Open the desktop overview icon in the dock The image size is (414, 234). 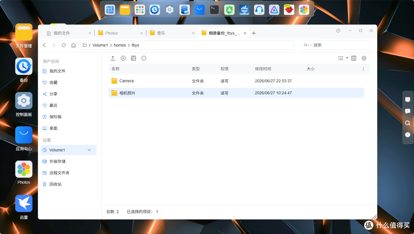[110, 10]
